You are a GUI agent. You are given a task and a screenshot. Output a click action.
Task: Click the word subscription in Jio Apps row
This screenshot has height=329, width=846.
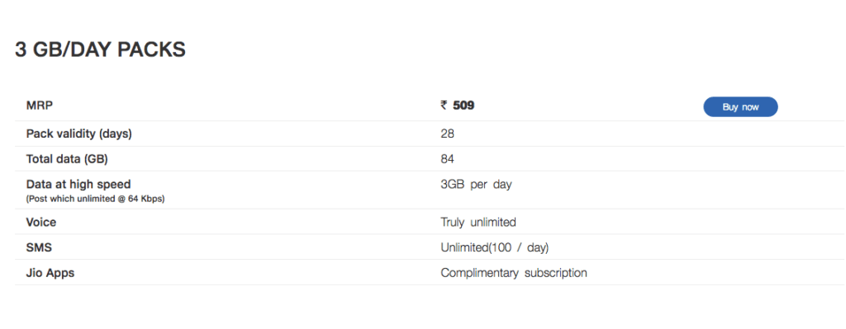[556, 272]
